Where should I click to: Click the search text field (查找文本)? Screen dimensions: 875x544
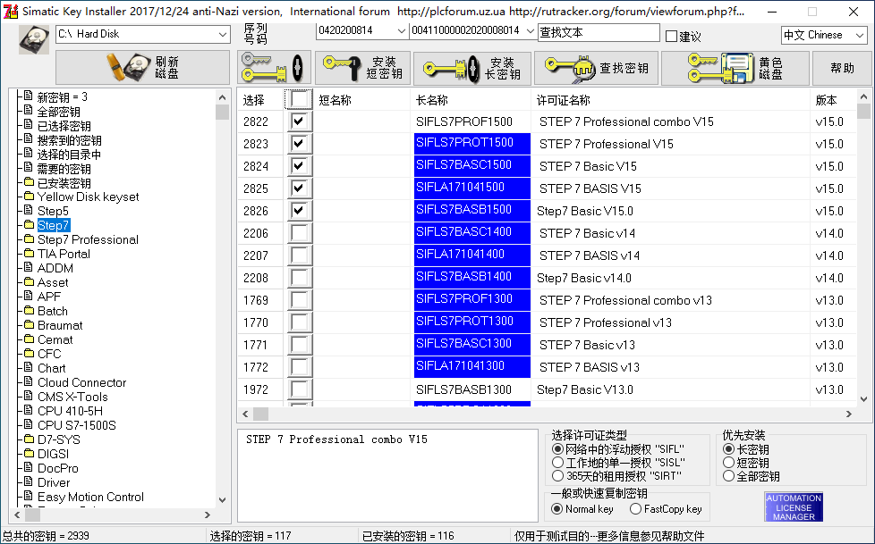click(x=599, y=32)
